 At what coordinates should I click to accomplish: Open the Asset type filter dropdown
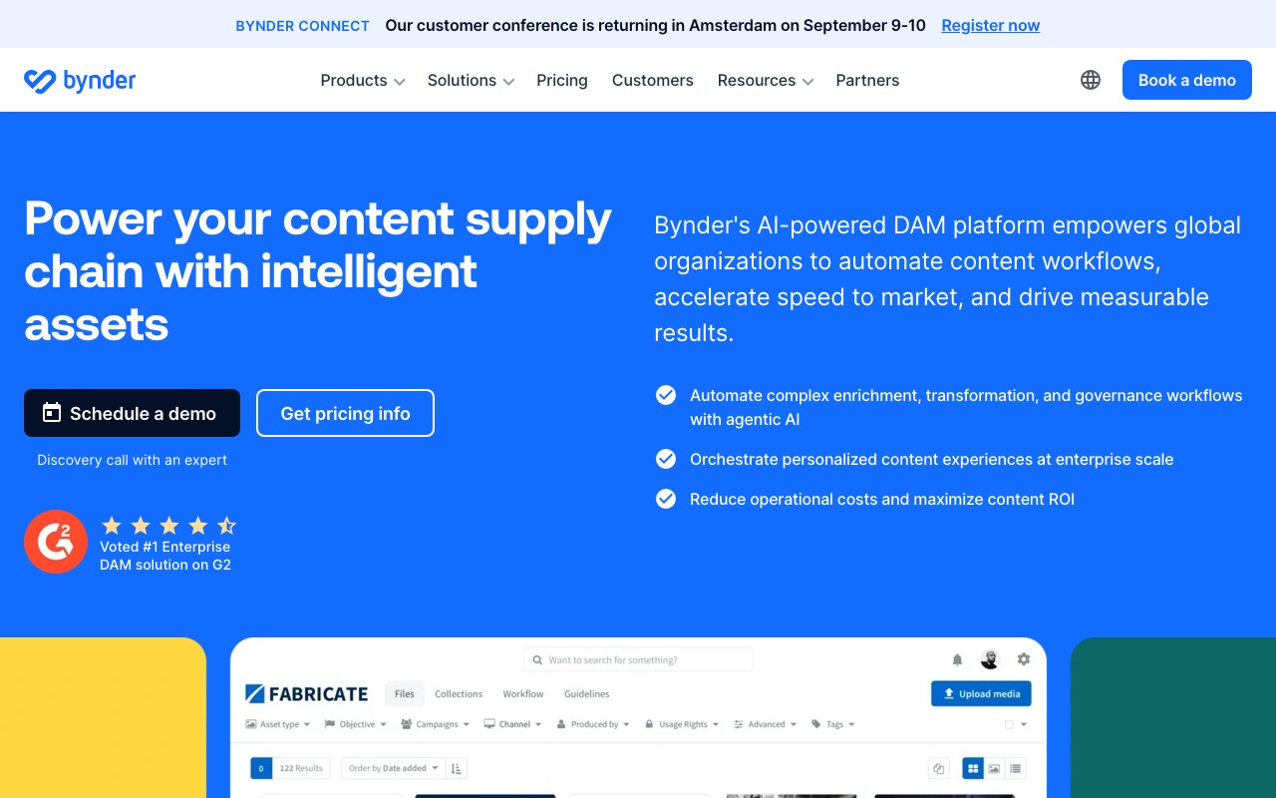(x=277, y=724)
